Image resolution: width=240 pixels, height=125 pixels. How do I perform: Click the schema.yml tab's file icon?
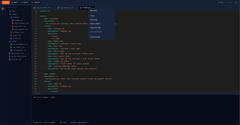click(81, 8)
